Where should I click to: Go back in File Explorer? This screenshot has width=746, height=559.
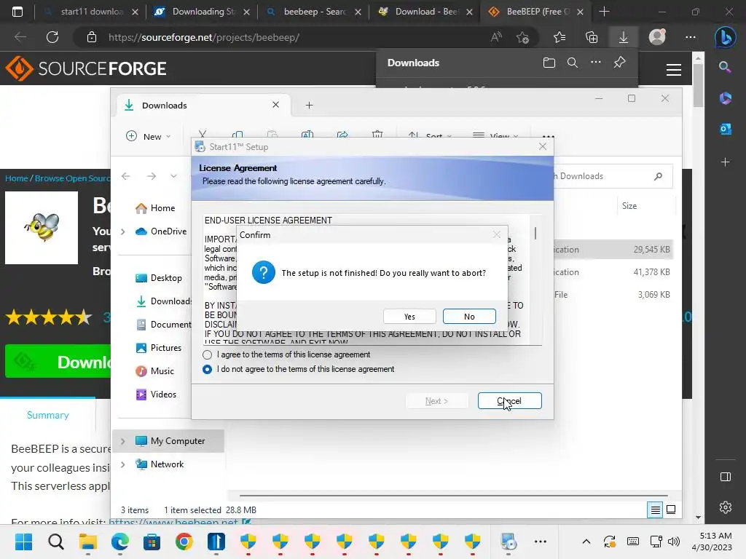125,176
